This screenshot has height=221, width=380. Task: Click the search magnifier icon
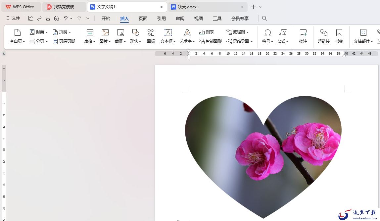tap(265, 19)
